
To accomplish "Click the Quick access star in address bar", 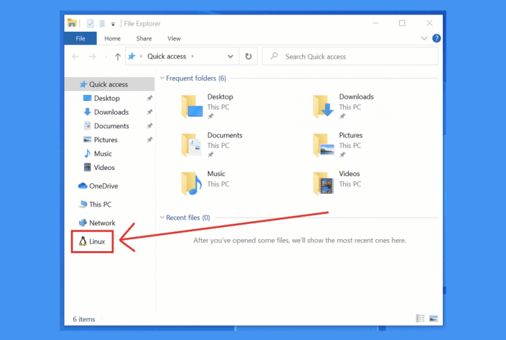I will tap(132, 57).
